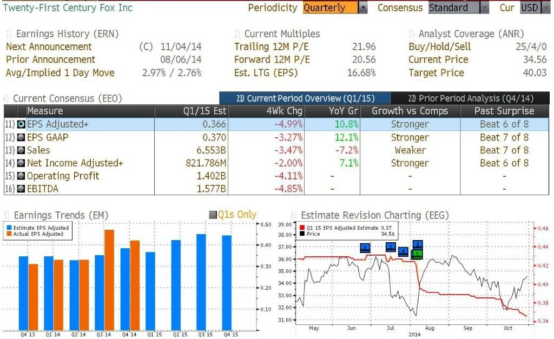
Task: Click the Next Announcement date 11/04/14
Action: pos(181,46)
